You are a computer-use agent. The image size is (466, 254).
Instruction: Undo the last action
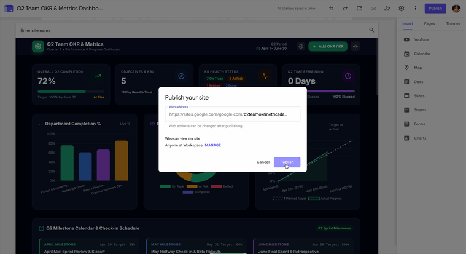click(331, 9)
